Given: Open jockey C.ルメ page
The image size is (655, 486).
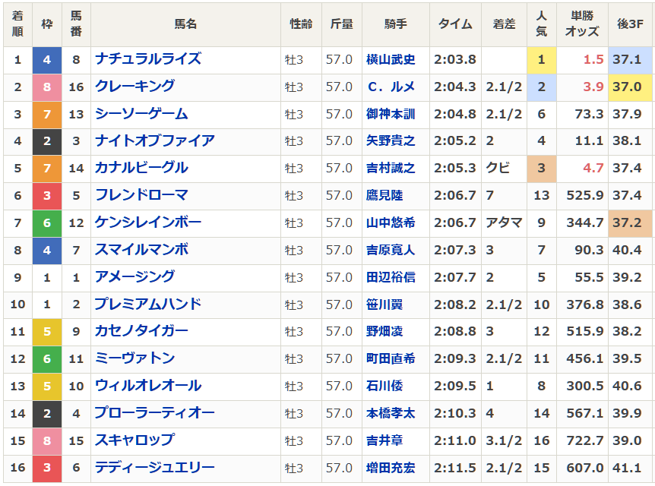Looking at the screenshot, I should [x=391, y=87].
